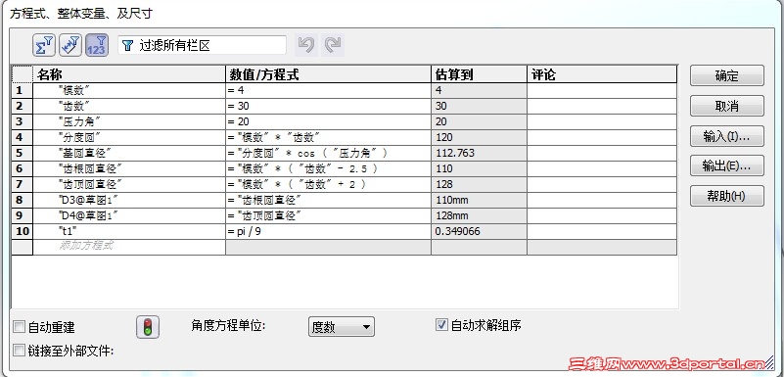The width and height of the screenshot is (784, 377).
Task: Click the "= 30" value cell
Action: pos(329,106)
